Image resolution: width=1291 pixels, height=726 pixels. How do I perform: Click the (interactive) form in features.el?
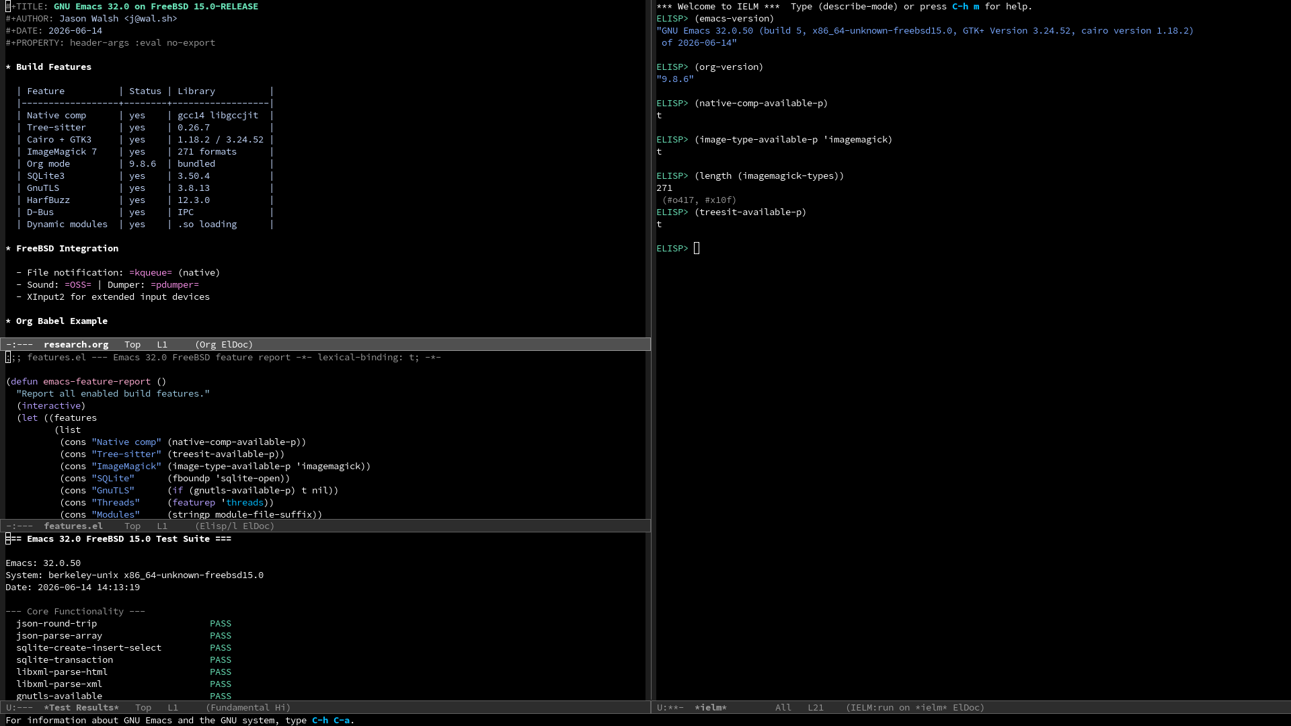tap(51, 405)
